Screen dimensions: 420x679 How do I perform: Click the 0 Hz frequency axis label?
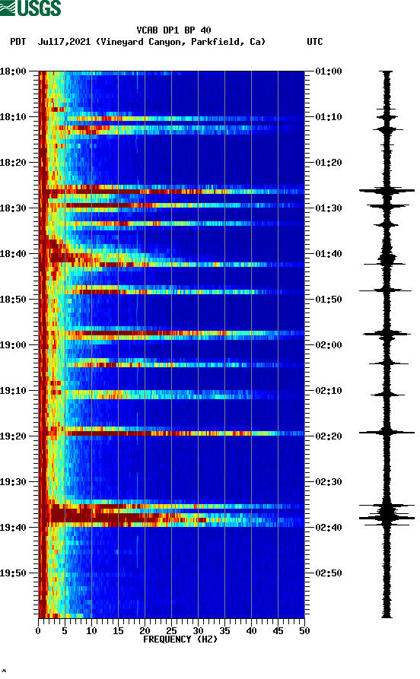coord(38,631)
